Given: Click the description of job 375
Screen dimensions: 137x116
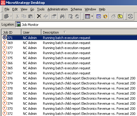Looking at the screenshot, I should tap(67, 58).
